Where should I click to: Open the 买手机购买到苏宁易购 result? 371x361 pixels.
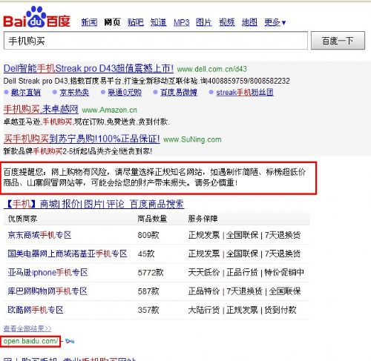click(82, 139)
